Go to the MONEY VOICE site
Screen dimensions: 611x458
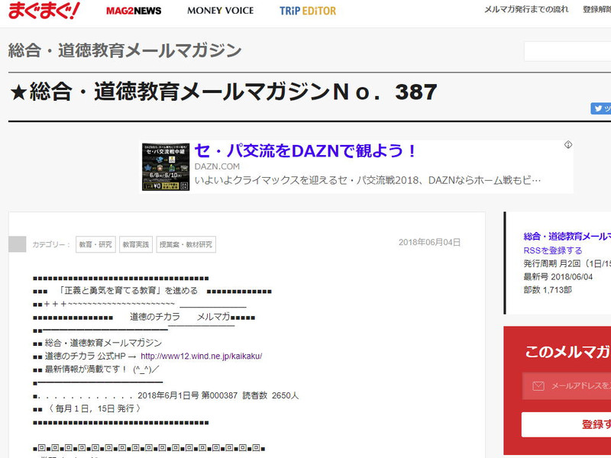click(x=220, y=11)
